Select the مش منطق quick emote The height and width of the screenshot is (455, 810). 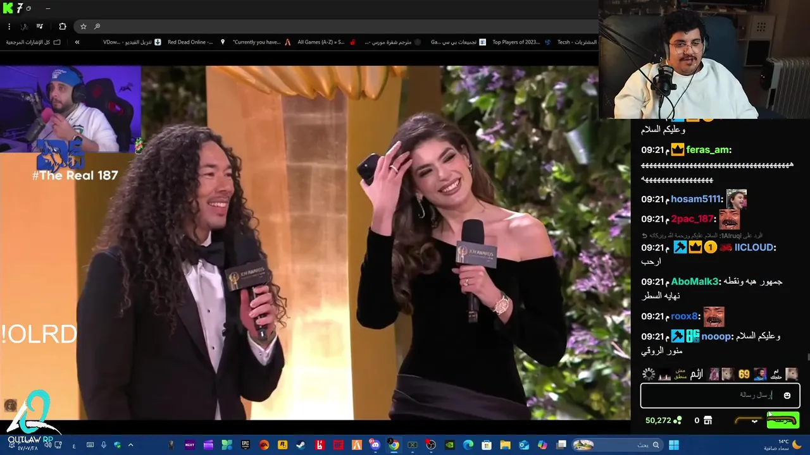point(680,374)
